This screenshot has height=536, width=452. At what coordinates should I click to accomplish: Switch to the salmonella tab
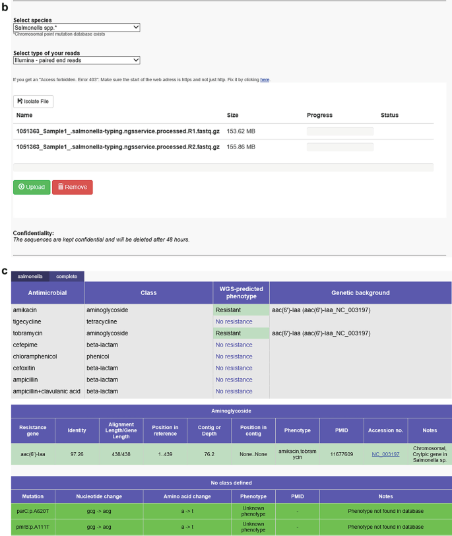(x=30, y=277)
